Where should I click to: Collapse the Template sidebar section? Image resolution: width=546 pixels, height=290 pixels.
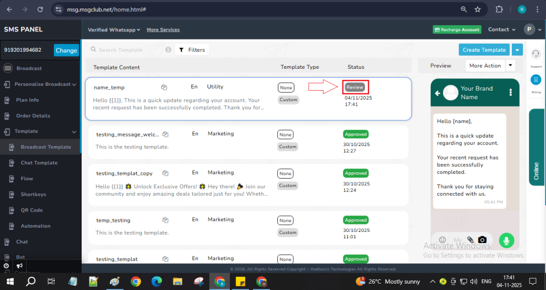pos(74,131)
